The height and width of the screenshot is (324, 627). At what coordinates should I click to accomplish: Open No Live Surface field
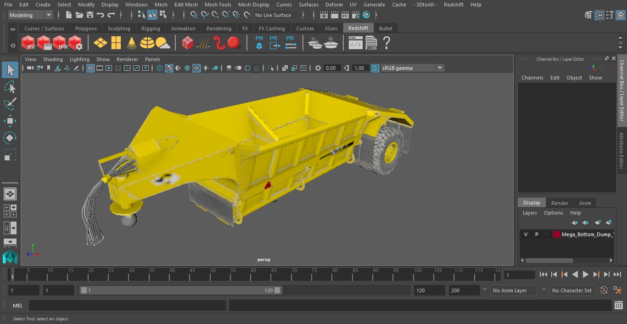pos(275,15)
